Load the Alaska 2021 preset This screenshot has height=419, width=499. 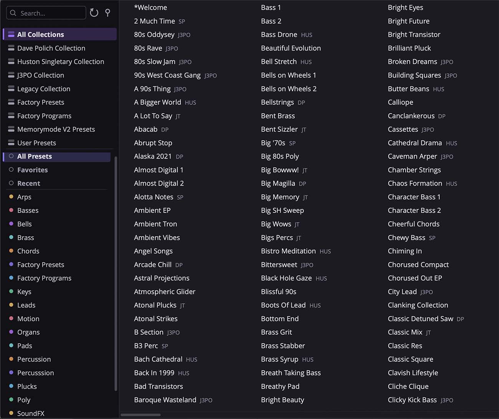[153, 156]
